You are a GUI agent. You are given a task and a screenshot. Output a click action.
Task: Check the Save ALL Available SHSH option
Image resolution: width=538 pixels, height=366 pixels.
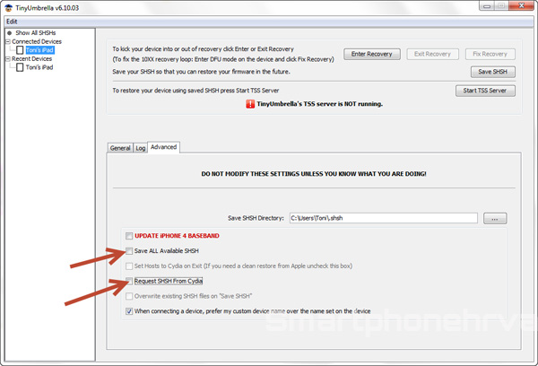131,251
